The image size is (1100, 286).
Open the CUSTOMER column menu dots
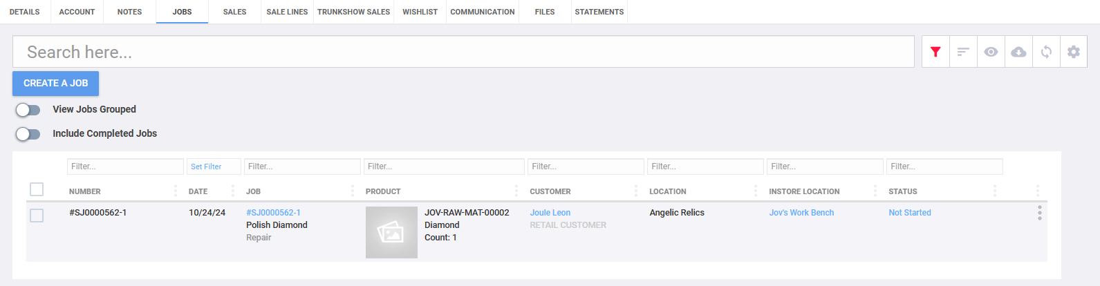pos(635,191)
